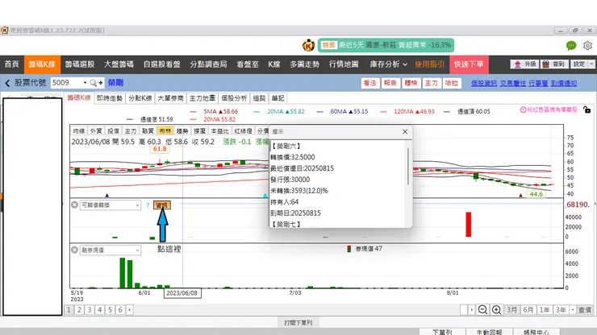The height and width of the screenshot is (335, 597).
Task: Open the 交易屬性 link
Action: pyautogui.click(x=513, y=83)
